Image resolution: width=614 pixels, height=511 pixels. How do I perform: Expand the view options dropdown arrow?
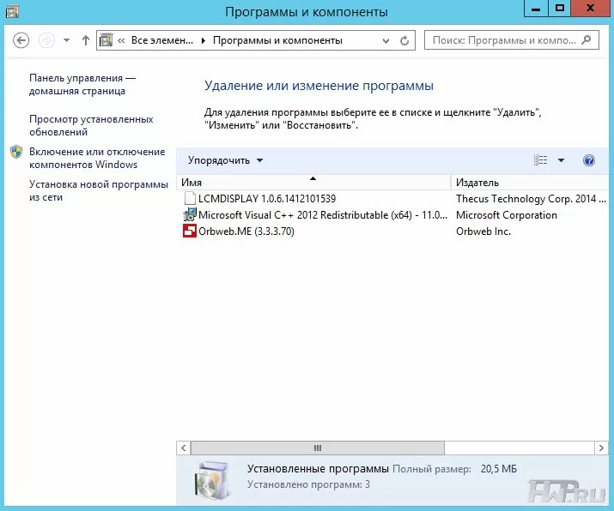coord(561,160)
